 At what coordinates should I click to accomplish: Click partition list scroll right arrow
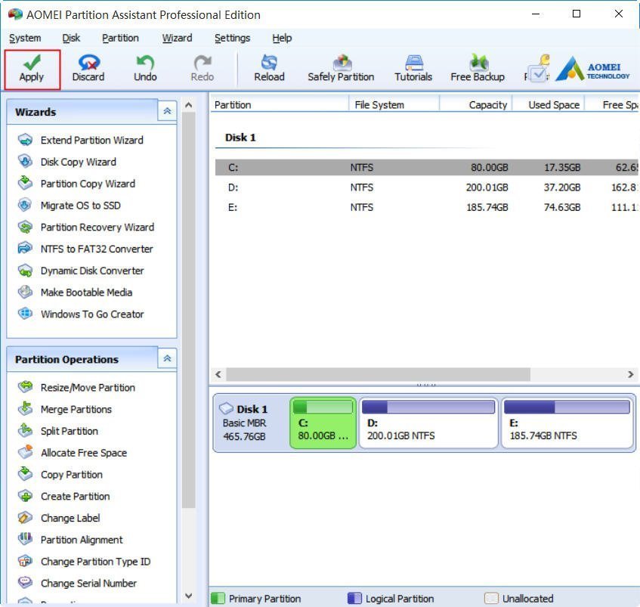tap(631, 374)
